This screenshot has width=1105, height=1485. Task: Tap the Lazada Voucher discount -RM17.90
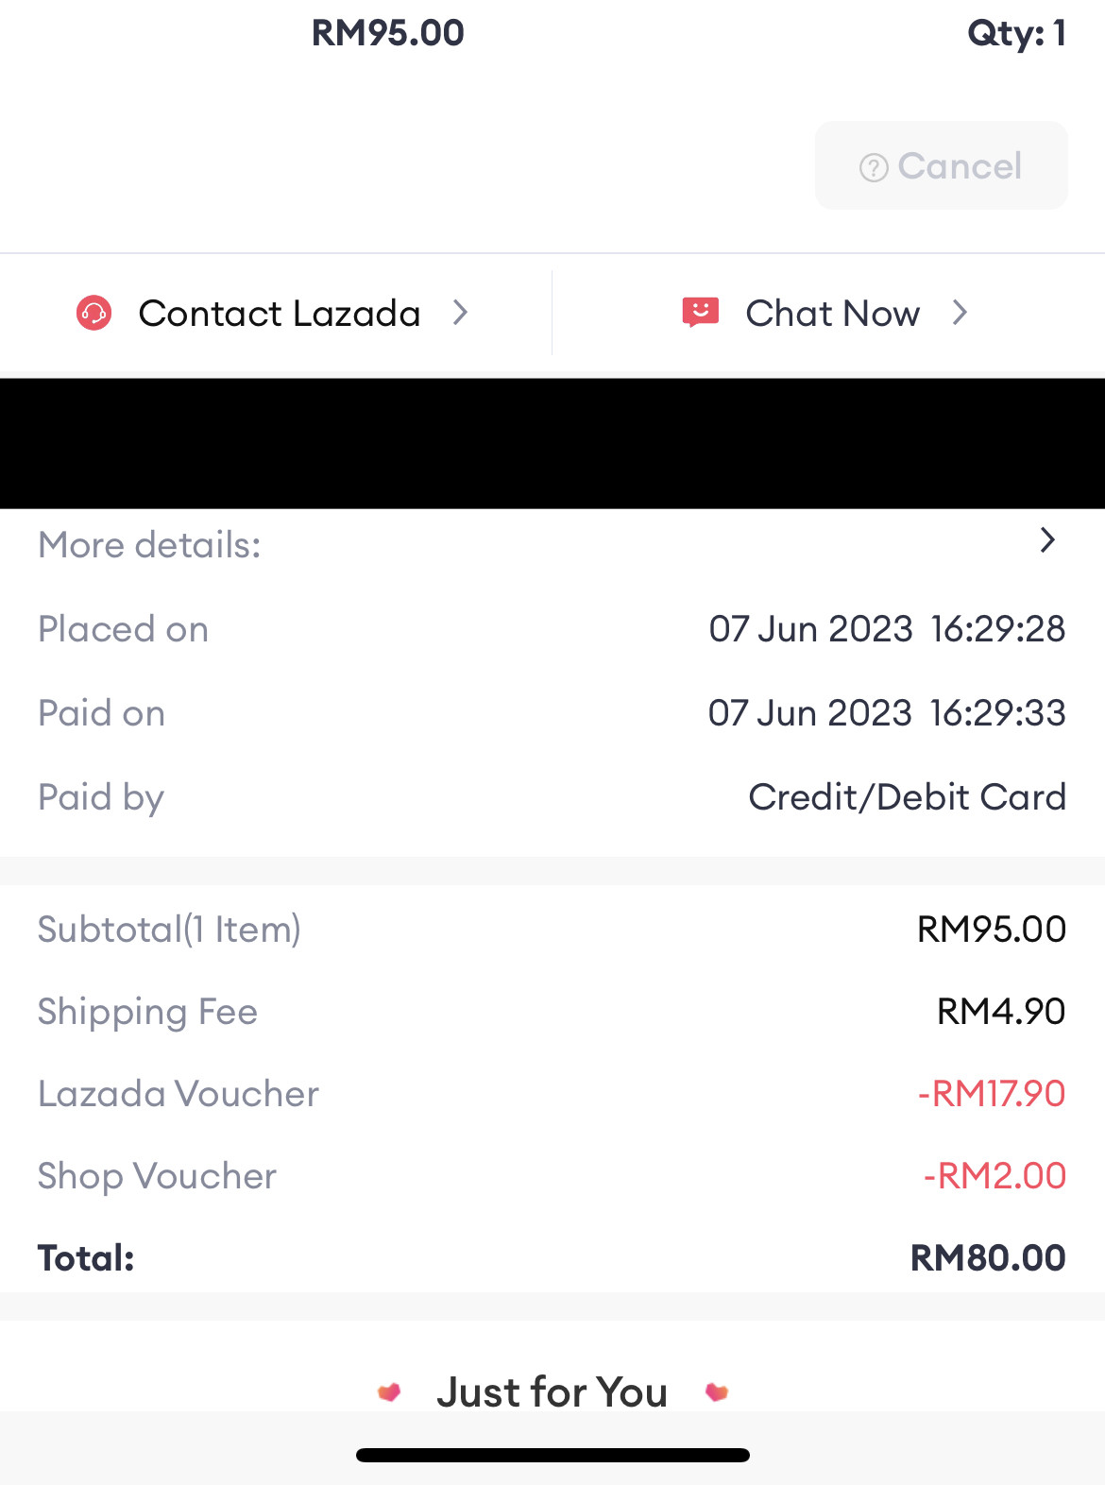[x=992, y=1094]
